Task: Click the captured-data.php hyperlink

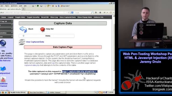Action: pos(32,65)
